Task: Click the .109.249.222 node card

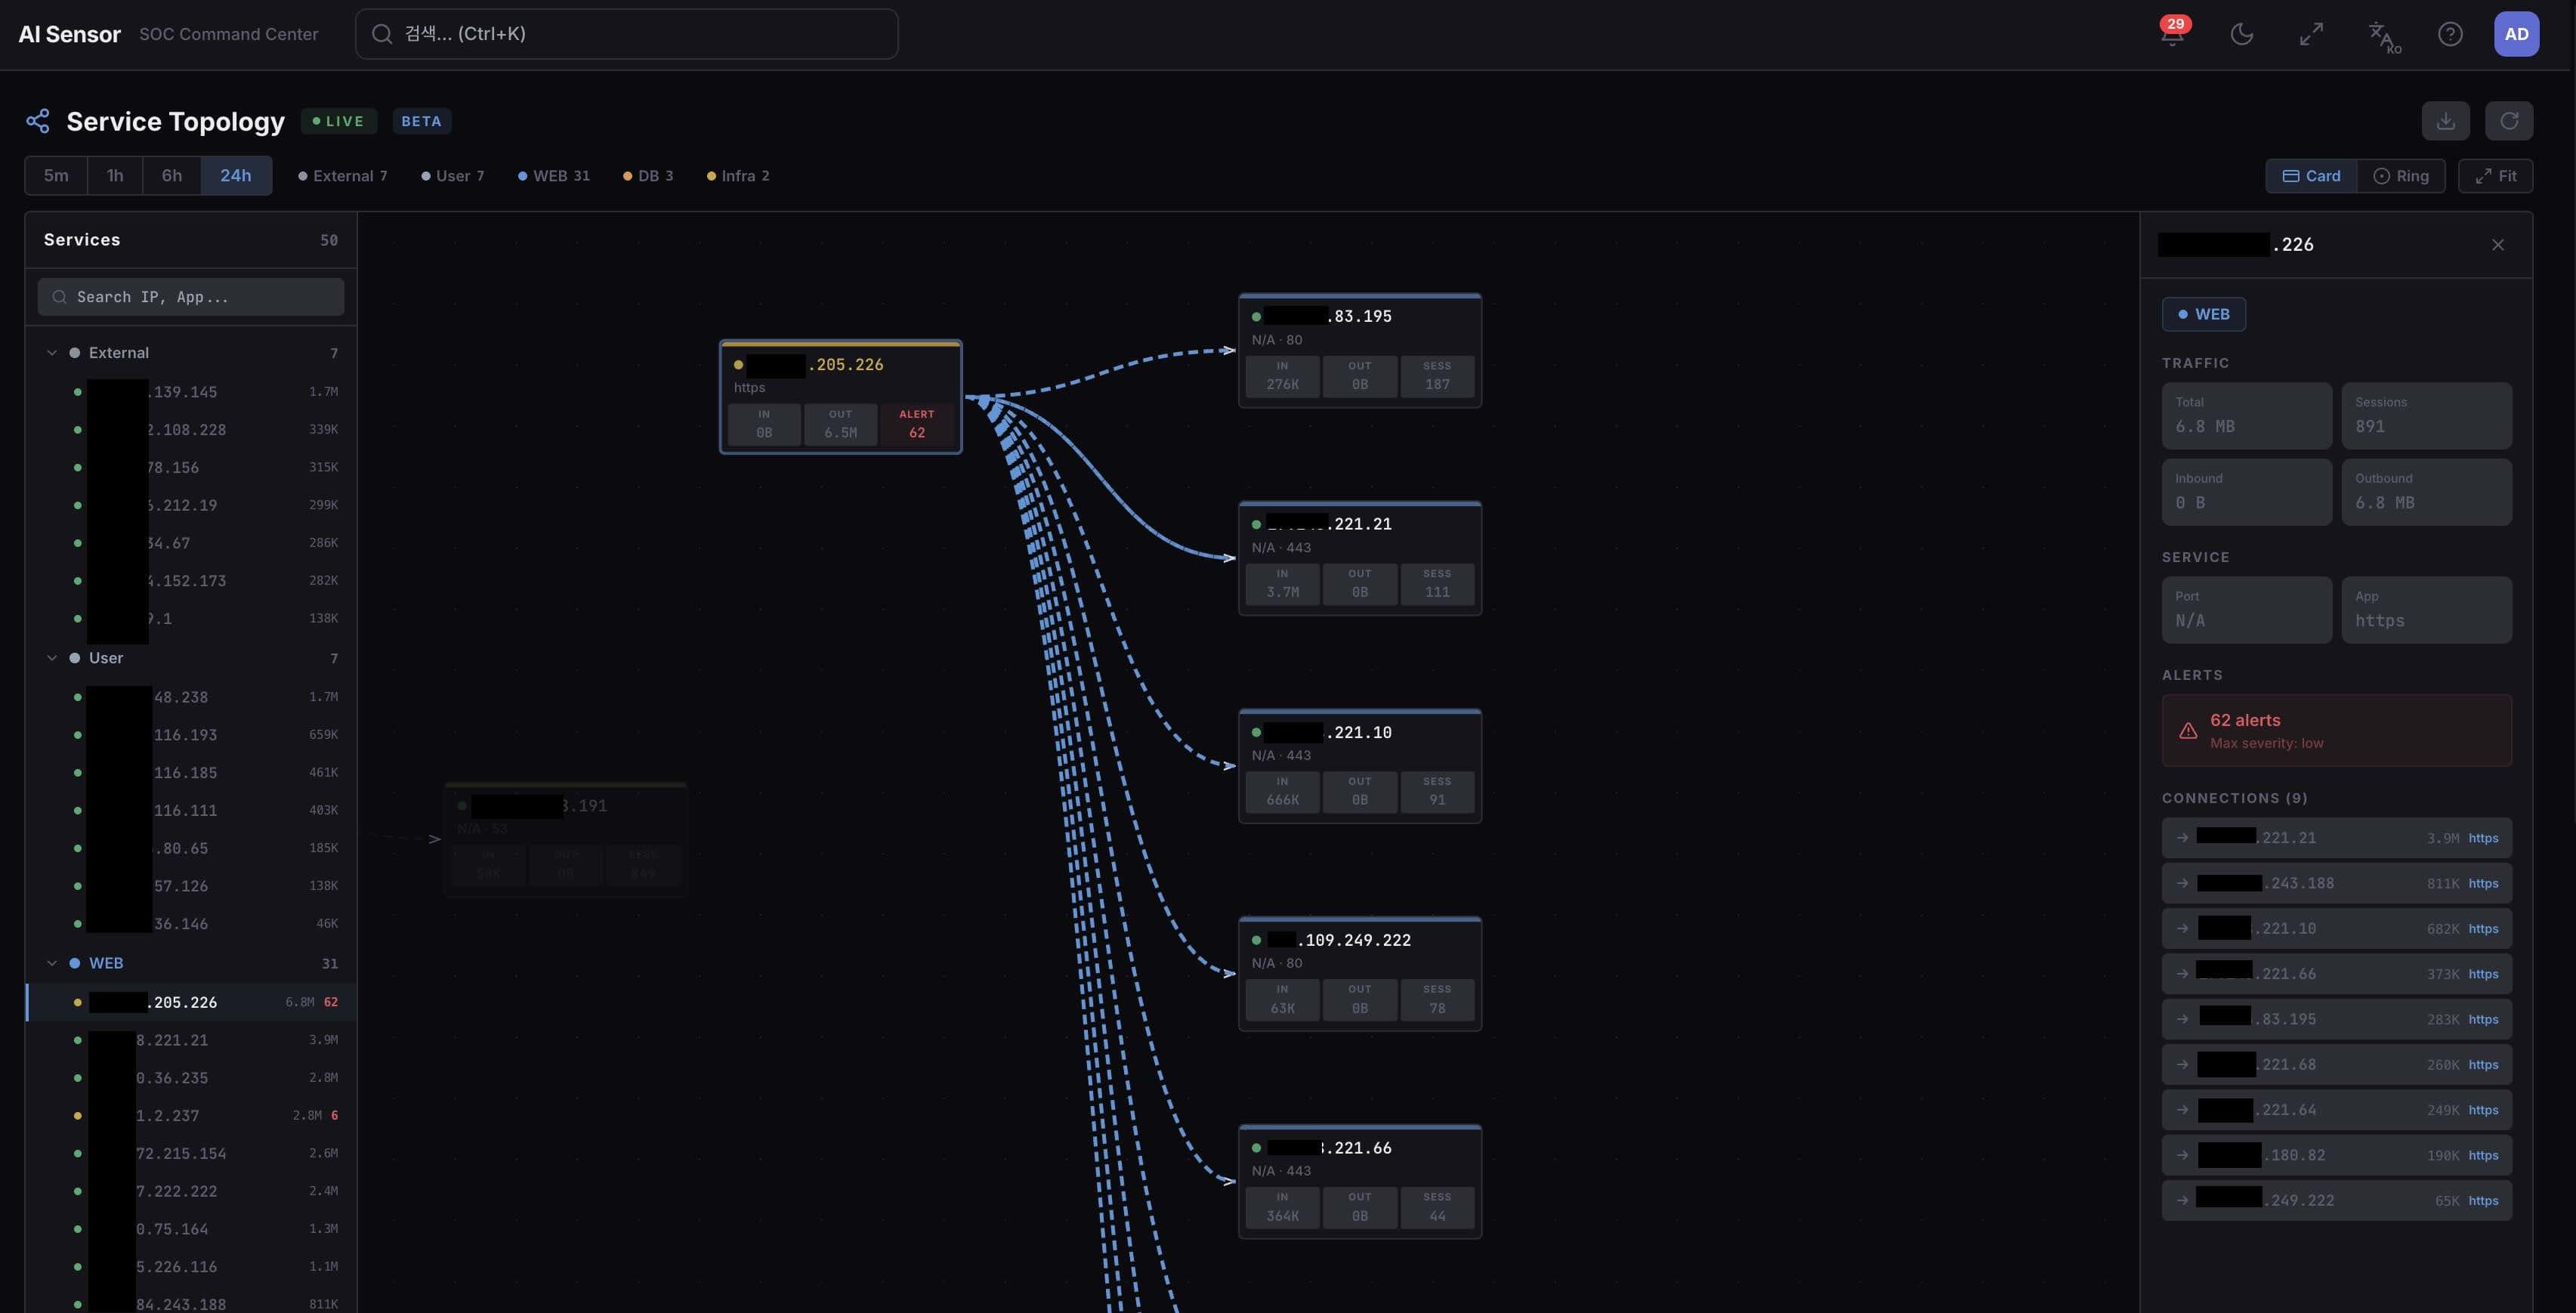Action: coord(1359,974)
